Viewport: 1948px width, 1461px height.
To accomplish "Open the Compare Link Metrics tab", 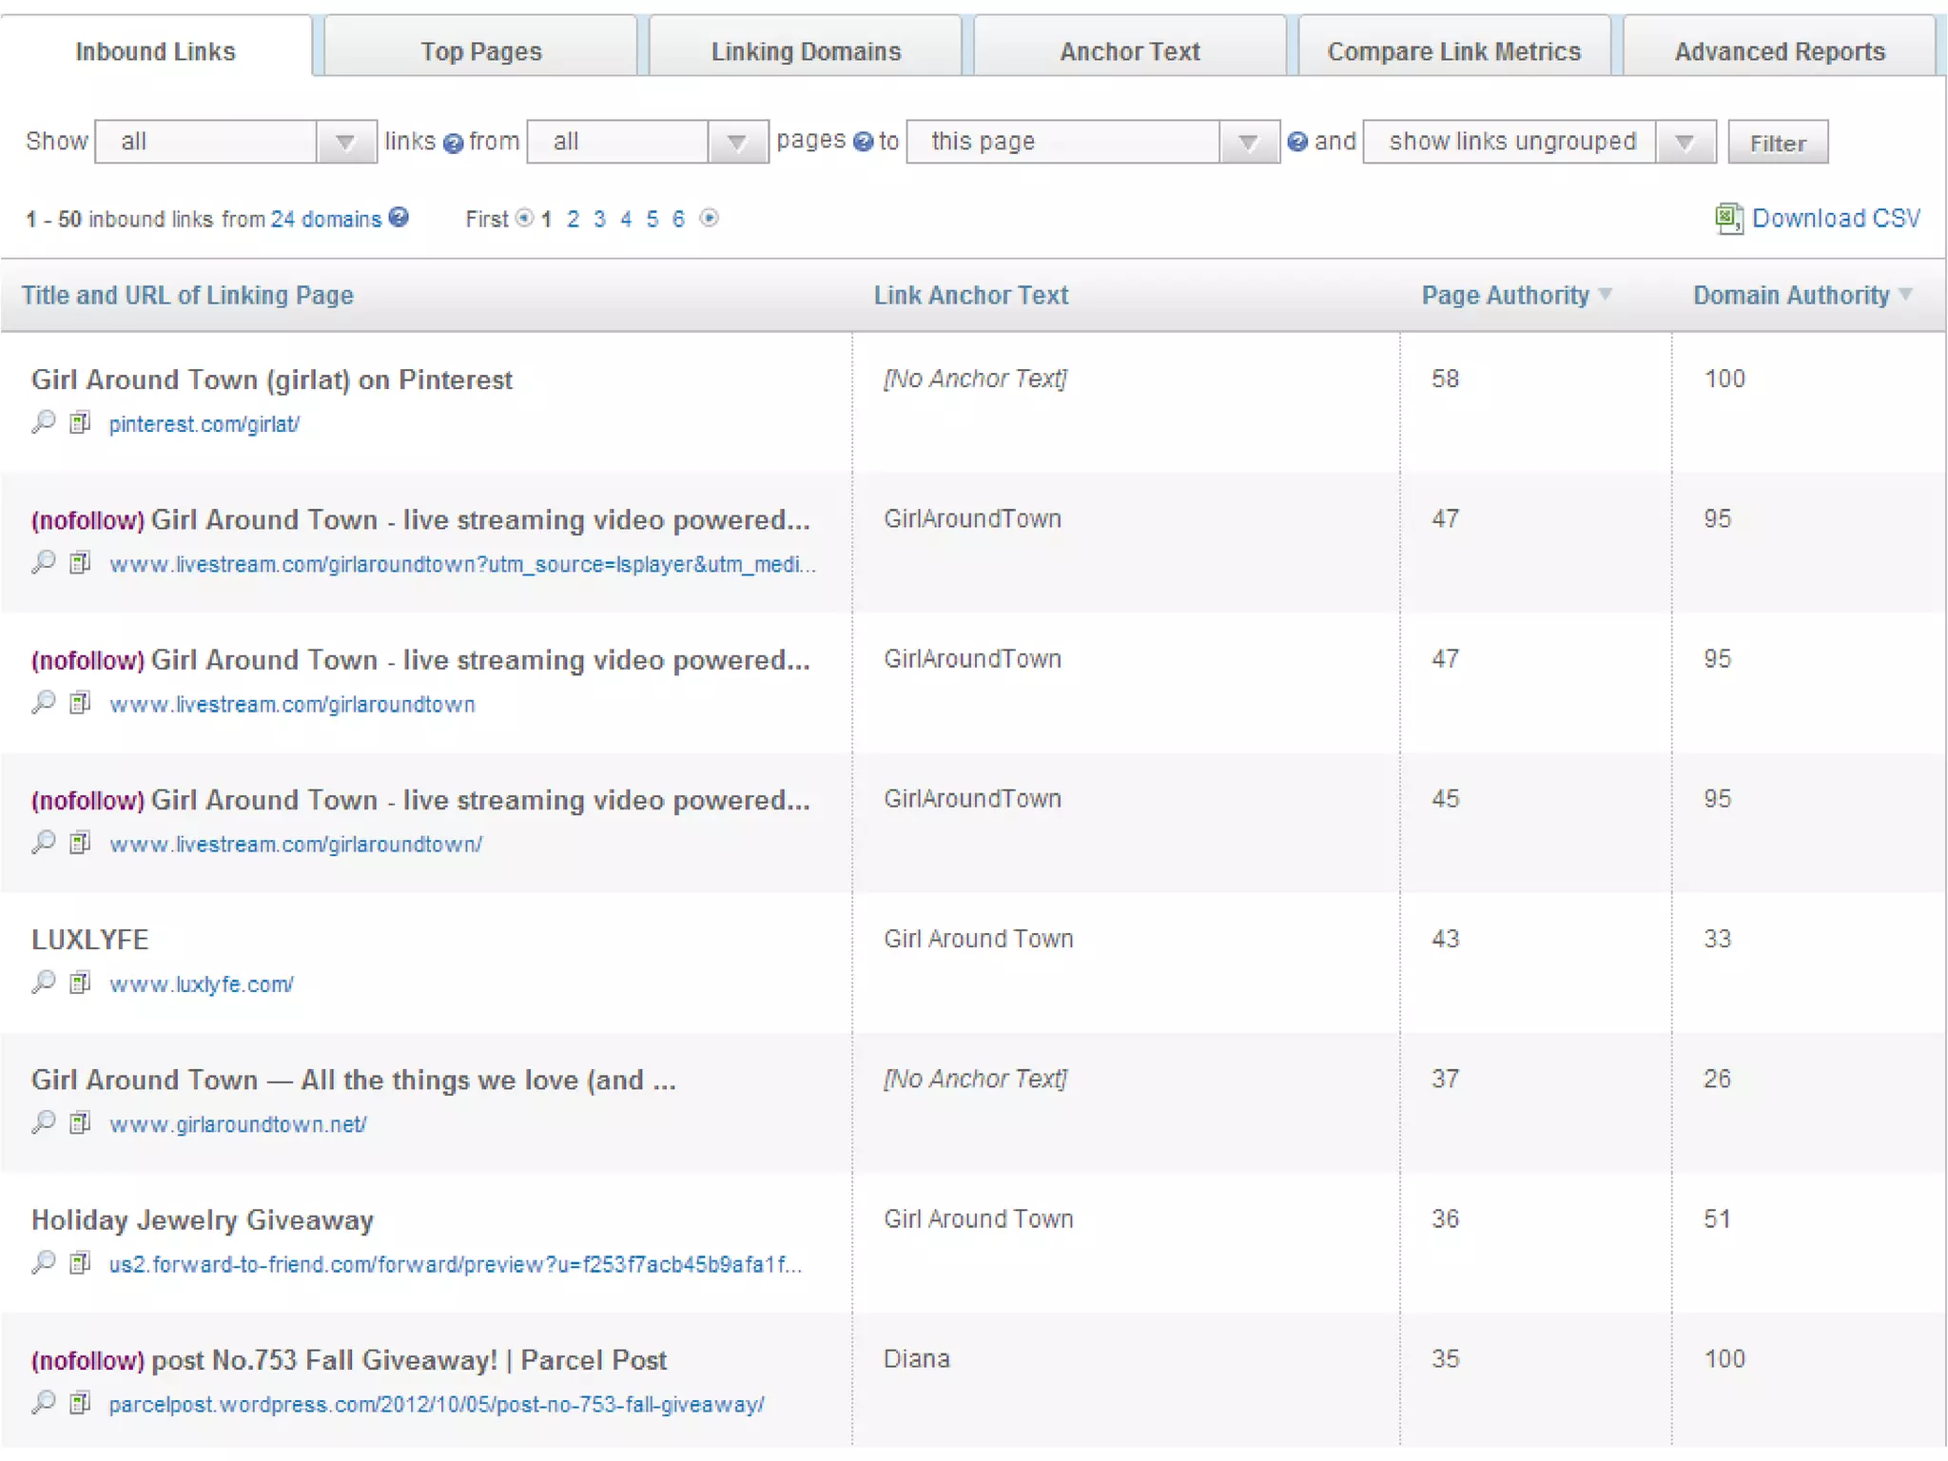I will click(1454, 50).
